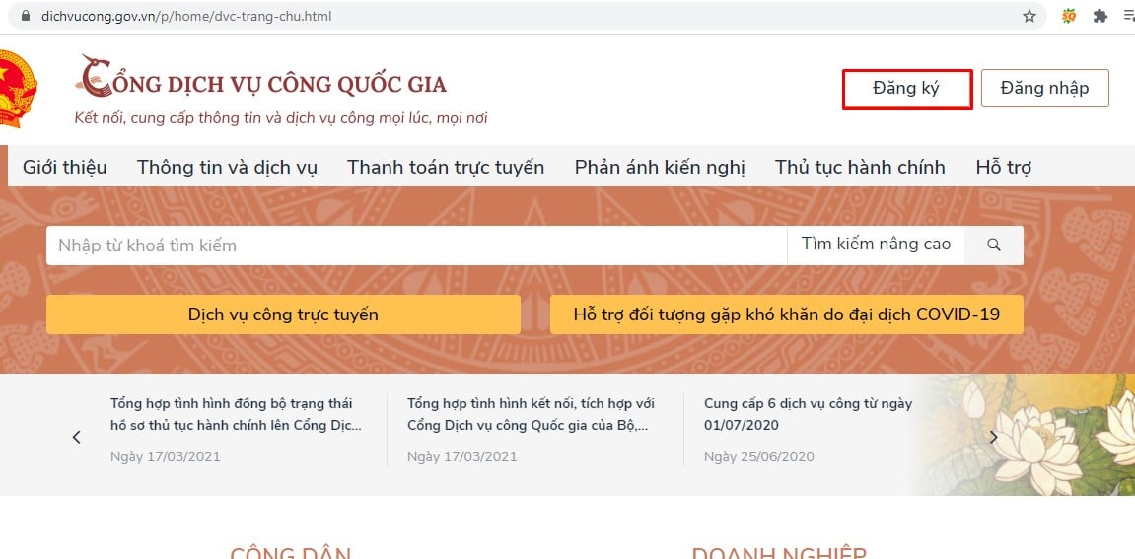The image size is (1135, 559).
Task: Click the COVID-19 support button
Action: (x=787, y=314)
